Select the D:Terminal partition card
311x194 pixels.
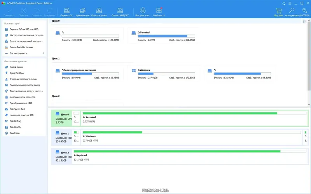[x=164, y=36]
